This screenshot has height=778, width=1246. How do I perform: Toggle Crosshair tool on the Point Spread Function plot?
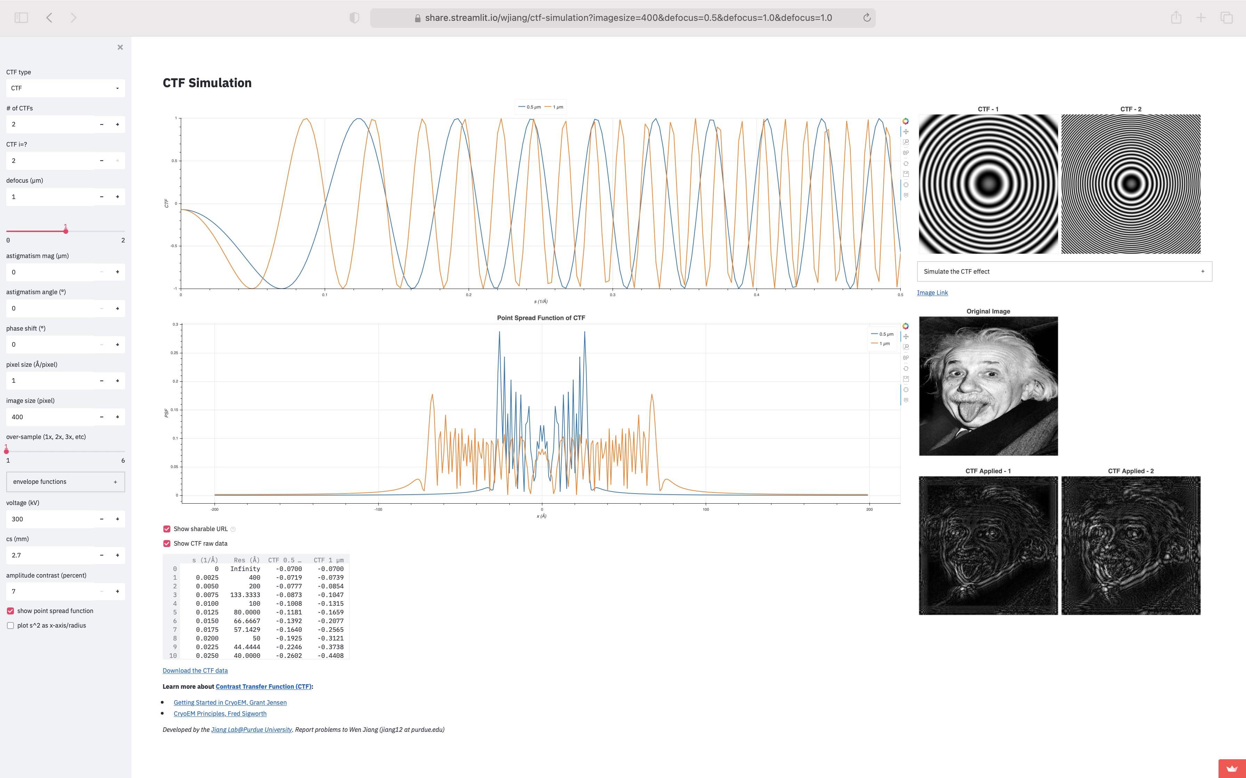[x=906, y=389]
